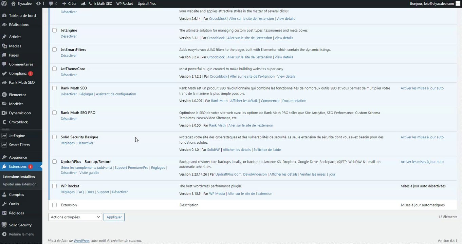This screenshot has width=462, height=244.
Task: Click the 15 éléments count text
Action: click(x=448, y=217)
